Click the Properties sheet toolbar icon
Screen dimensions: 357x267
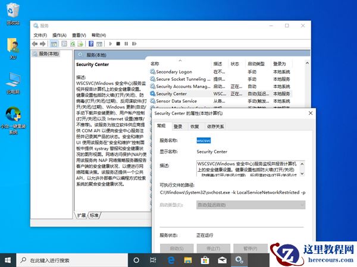64,43
